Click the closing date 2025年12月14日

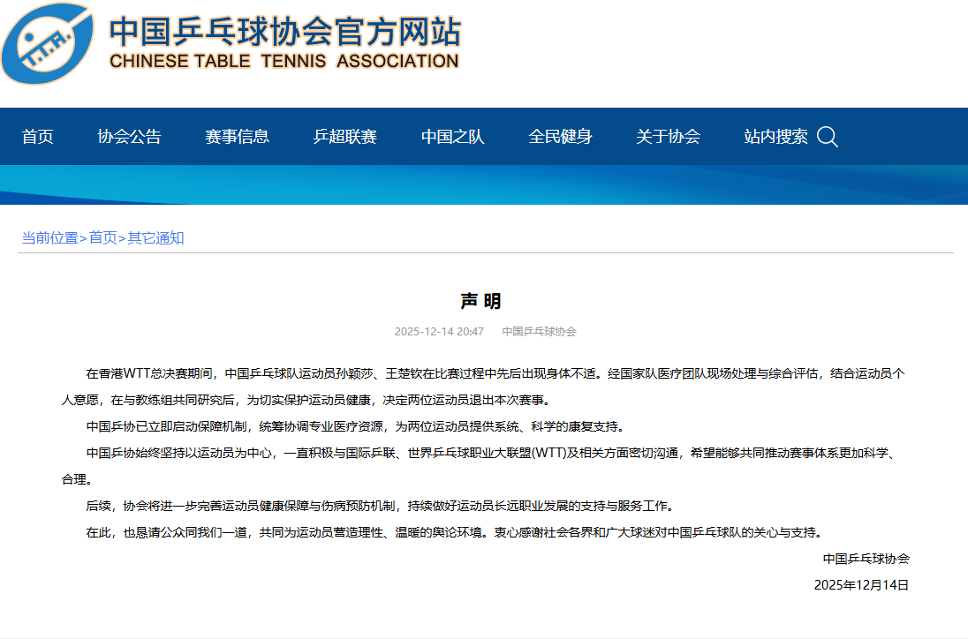click(861, 584)
